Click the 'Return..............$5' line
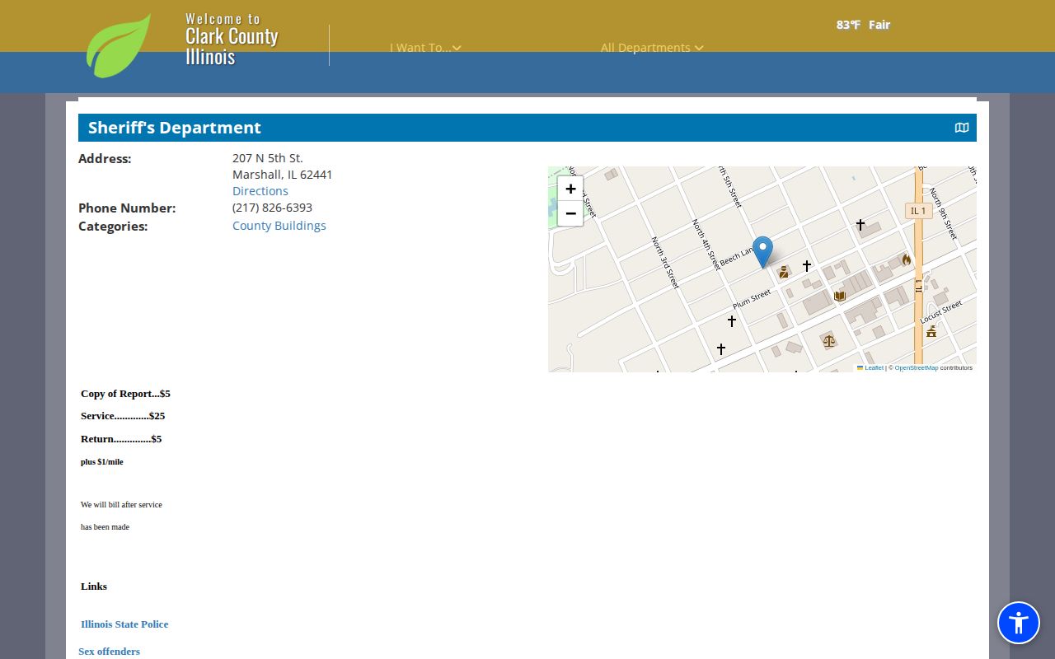Viewport: 1055px width, 659px height. click(121, 439)
